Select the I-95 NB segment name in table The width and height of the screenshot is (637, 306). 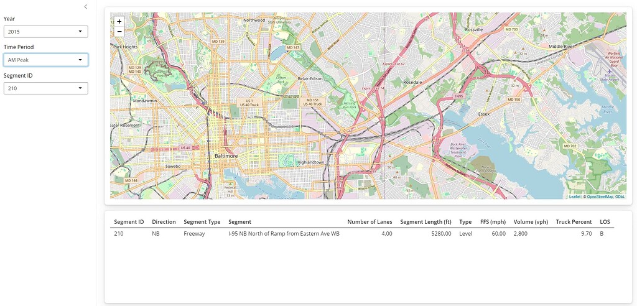(284, 234)
